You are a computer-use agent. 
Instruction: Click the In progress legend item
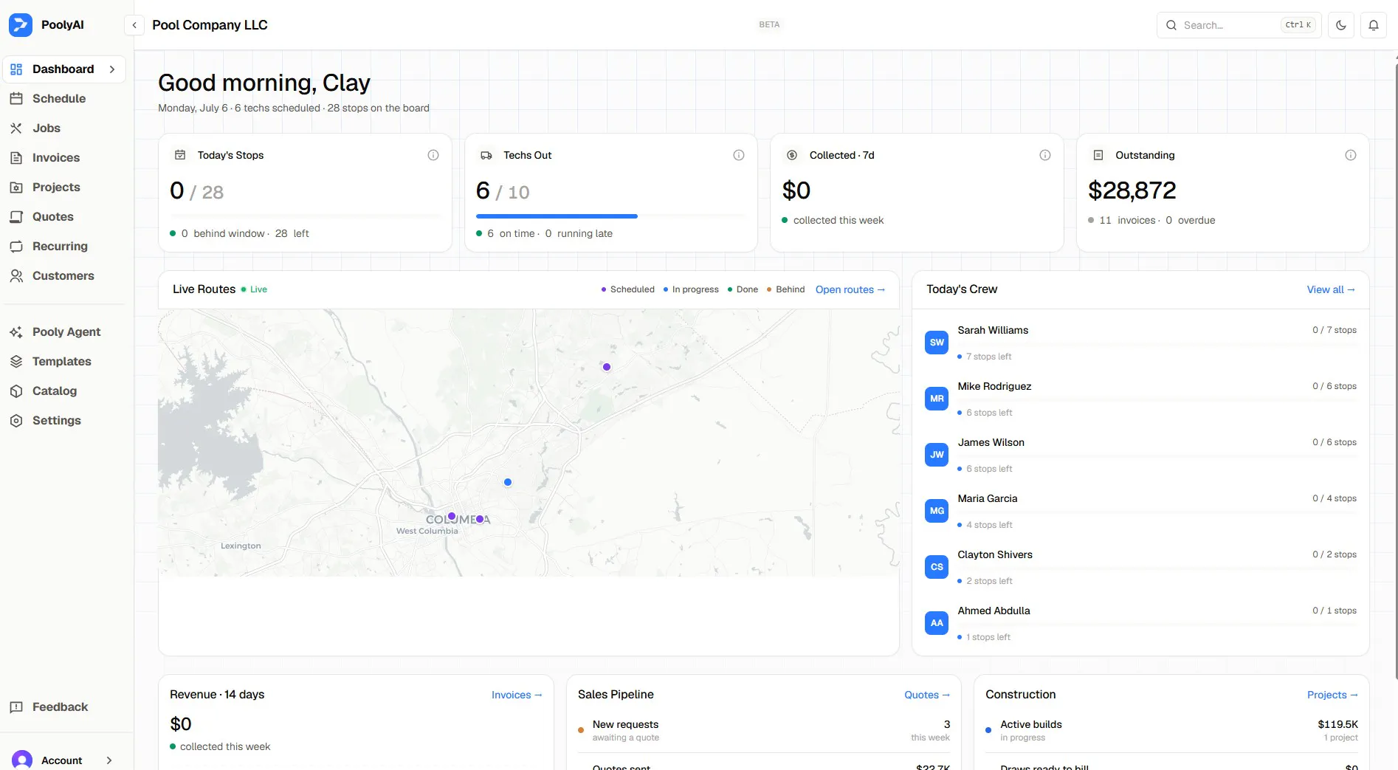(x=691, y=289)
